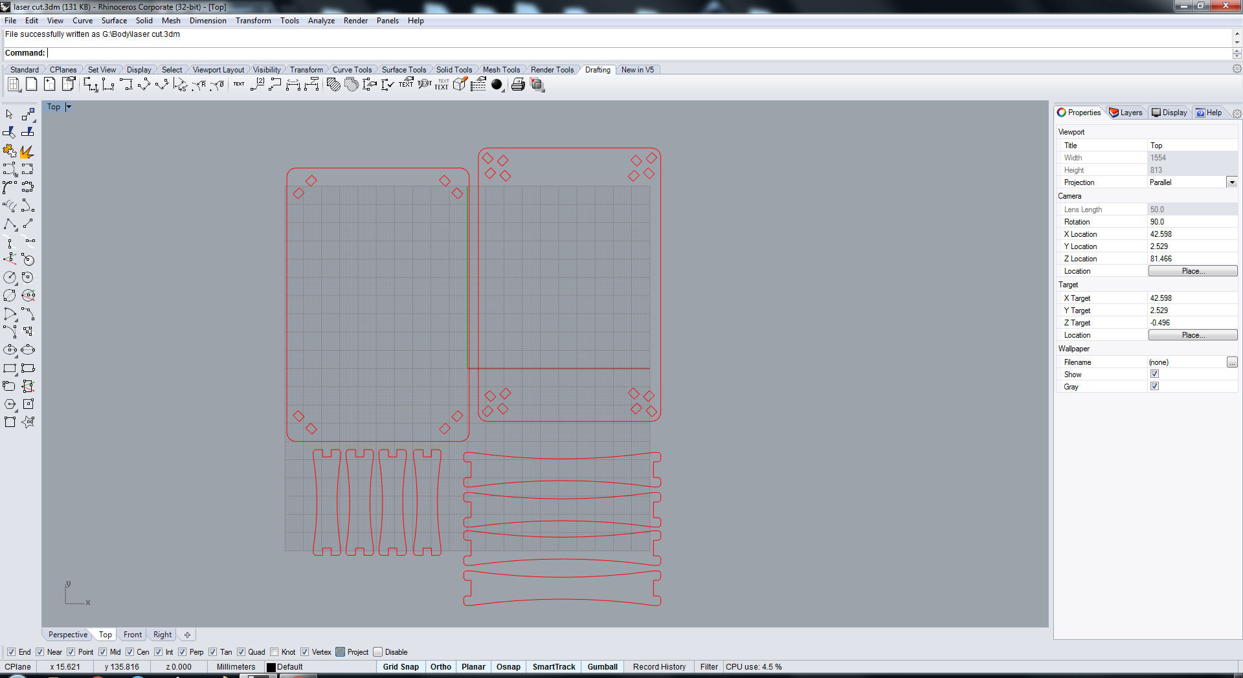This screenshot has height=678, width=1243.
Task: Toggle Gumball in the status bar
Action: coord(603,666)
